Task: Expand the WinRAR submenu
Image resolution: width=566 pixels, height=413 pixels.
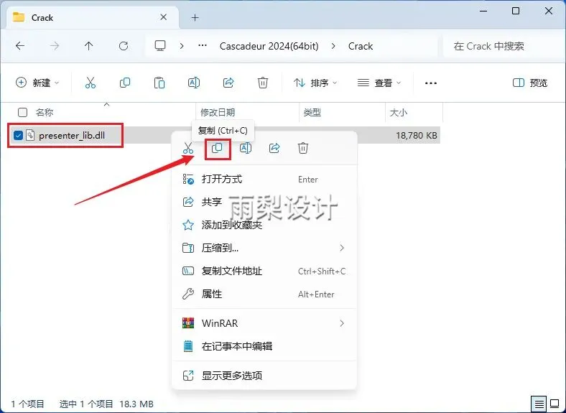Action: 342,323
